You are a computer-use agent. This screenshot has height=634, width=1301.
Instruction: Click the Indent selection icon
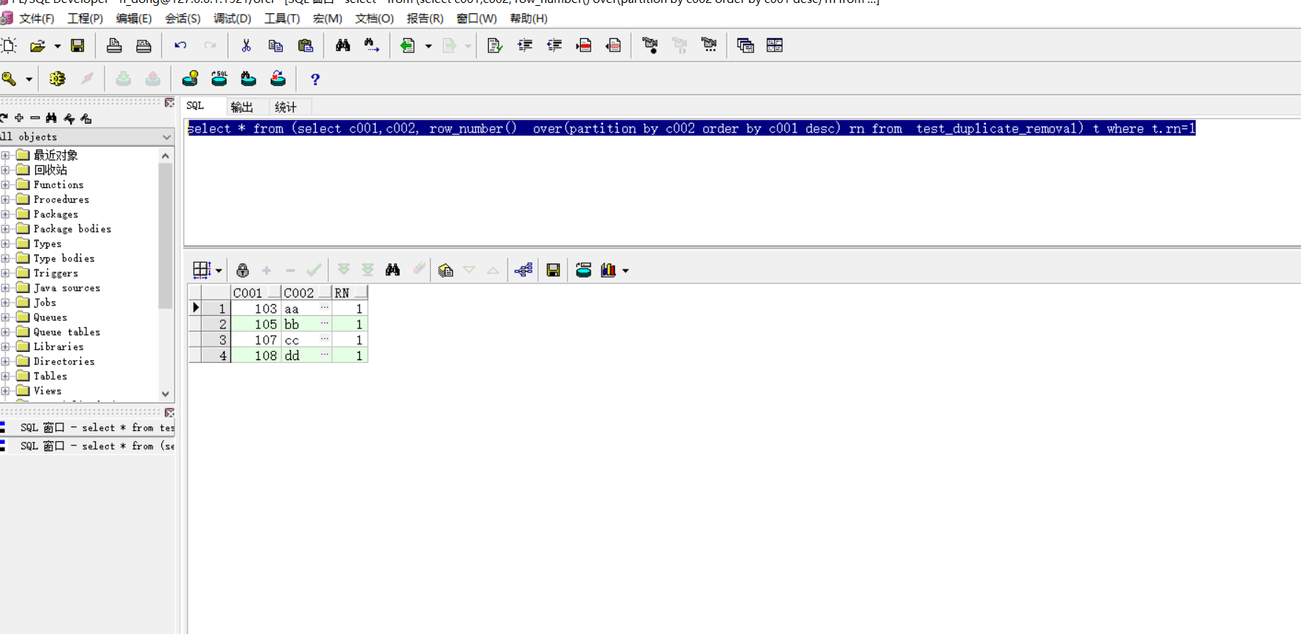pyautogui.click(x=525, y=46)
